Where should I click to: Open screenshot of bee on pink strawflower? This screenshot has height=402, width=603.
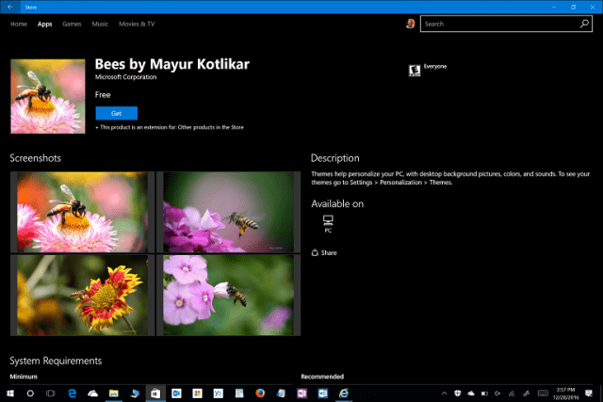coord(82,212)
